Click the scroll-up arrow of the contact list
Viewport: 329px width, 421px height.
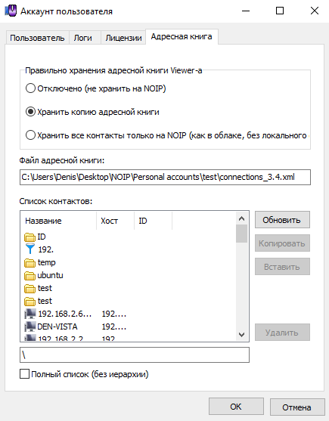242,218
